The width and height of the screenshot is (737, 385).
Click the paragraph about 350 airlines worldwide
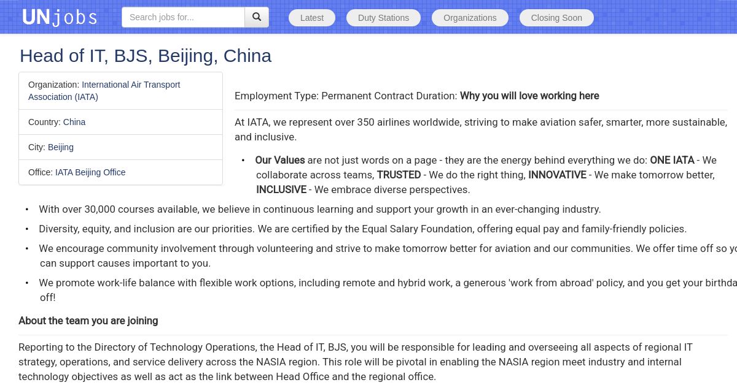point(480,129)
